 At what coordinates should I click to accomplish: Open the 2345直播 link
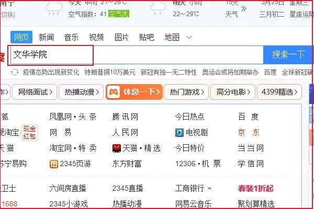128,189
